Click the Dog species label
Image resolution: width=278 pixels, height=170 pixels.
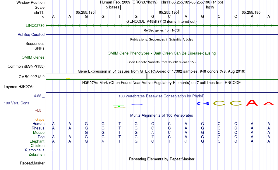(x=41, y=137)
